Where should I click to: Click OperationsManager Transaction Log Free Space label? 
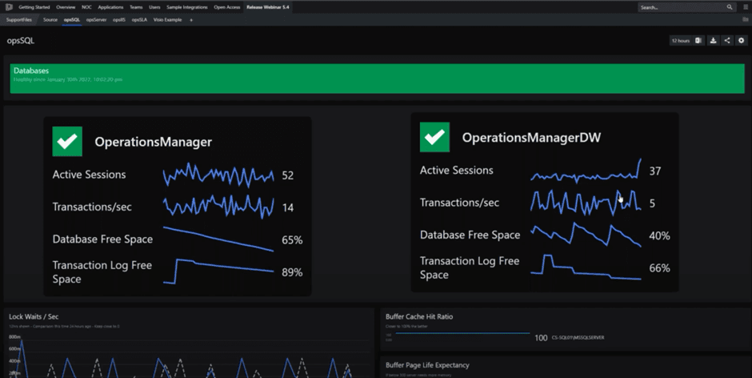[x=102, y=271]
